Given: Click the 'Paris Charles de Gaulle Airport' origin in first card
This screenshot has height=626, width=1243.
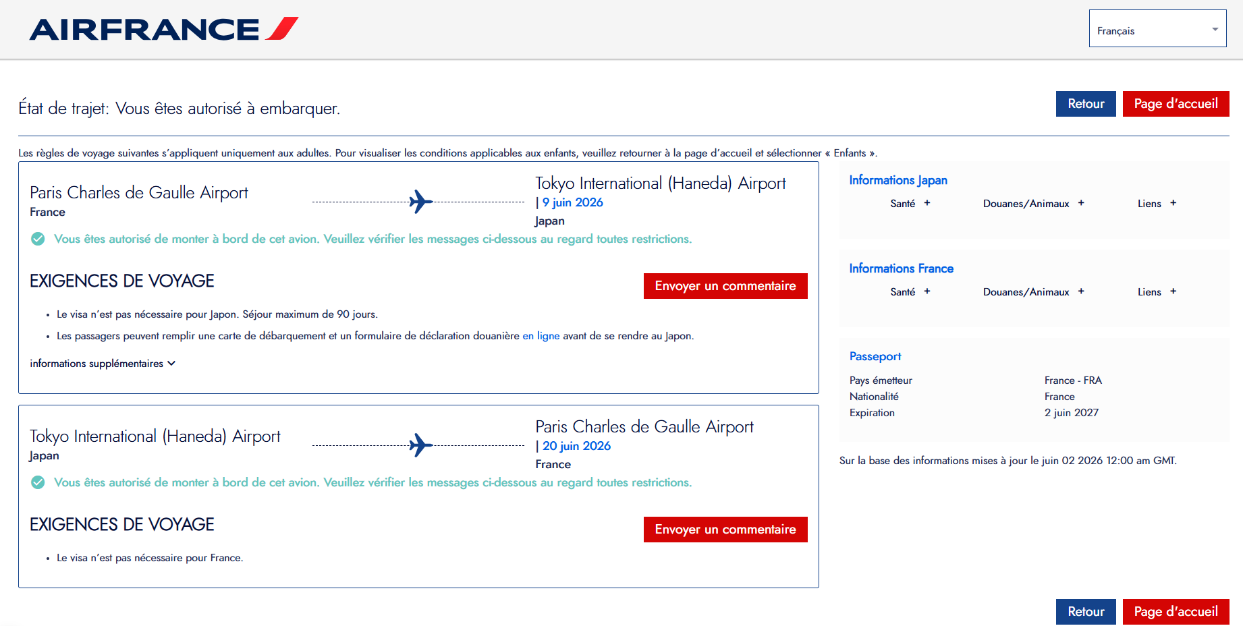Looking at the screenshot, I should (x=139, y=193).
